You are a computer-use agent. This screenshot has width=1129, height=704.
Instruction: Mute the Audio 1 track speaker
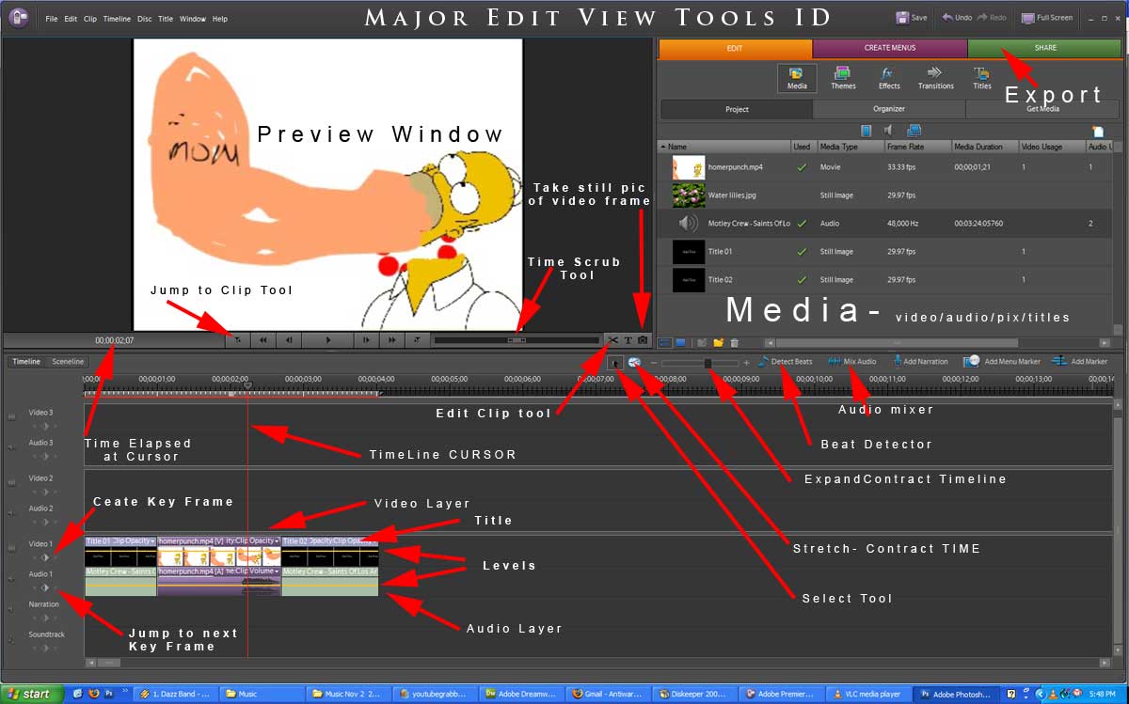(12, 578)
